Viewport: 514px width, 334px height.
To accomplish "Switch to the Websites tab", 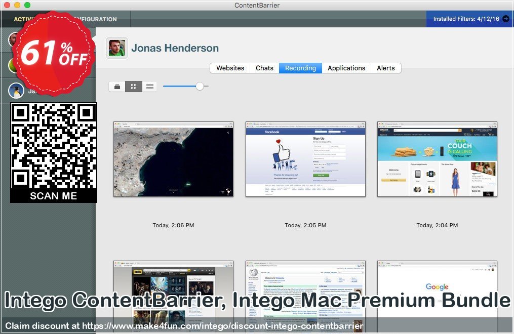I will [x=230, y=68].
